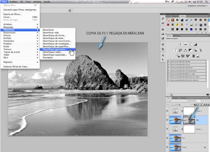Click the Color Balance adjustment icon
The image size is (210, 152).
click(x=185, y=50)
